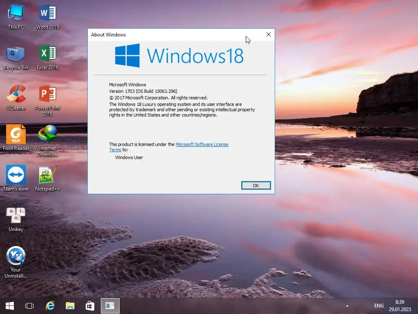The width and height of the screenshot is (418, 314).
Task: Open the clock showing 8:39
Action: (400, 306)
